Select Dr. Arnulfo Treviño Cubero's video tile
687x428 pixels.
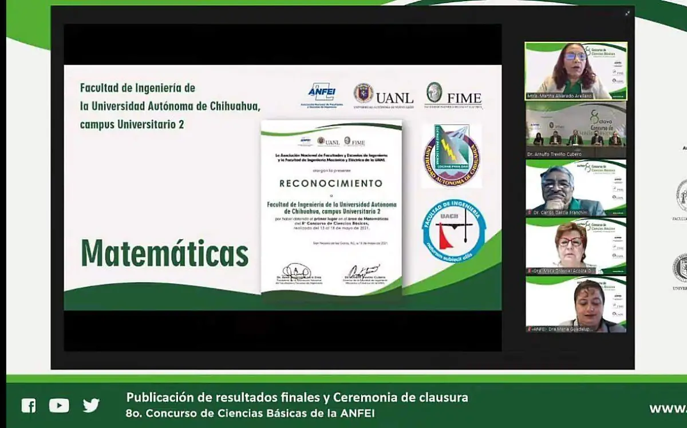[x=576, y=130]
